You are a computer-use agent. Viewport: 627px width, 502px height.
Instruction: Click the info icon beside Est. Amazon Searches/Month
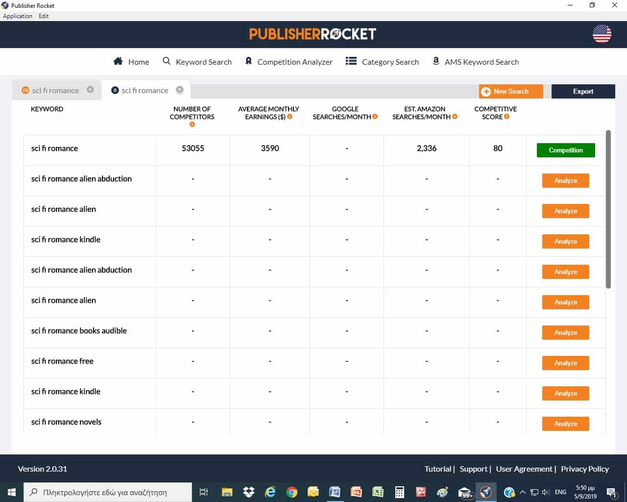(455, 117)
